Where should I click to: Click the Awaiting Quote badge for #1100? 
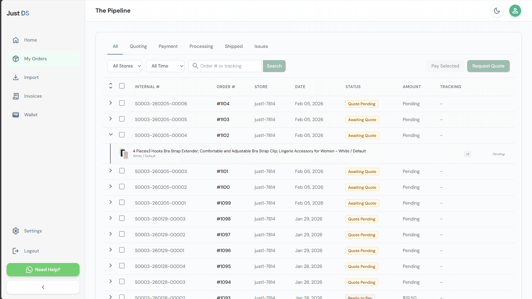[x=362, y=187]
